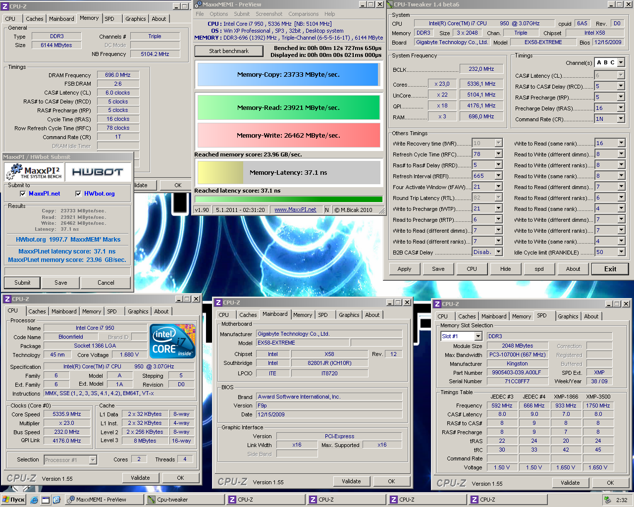Click the BCLK 232,0 MHz field
Viewport: 634px width, 507px height.
pyautogui.click(x=481, y=69)
